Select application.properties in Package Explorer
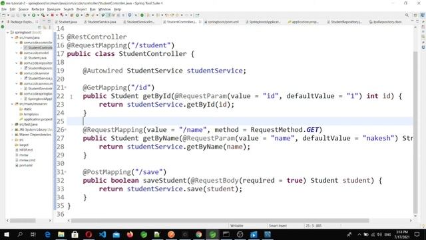Image resolution: width=426 pixels, height=240 pixels. 36,119
